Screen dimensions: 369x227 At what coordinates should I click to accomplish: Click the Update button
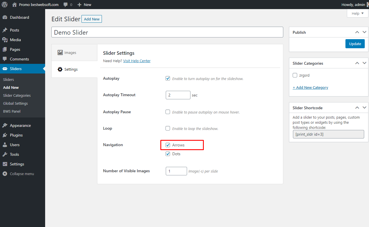pyautogui.click(x=355, y=44)
